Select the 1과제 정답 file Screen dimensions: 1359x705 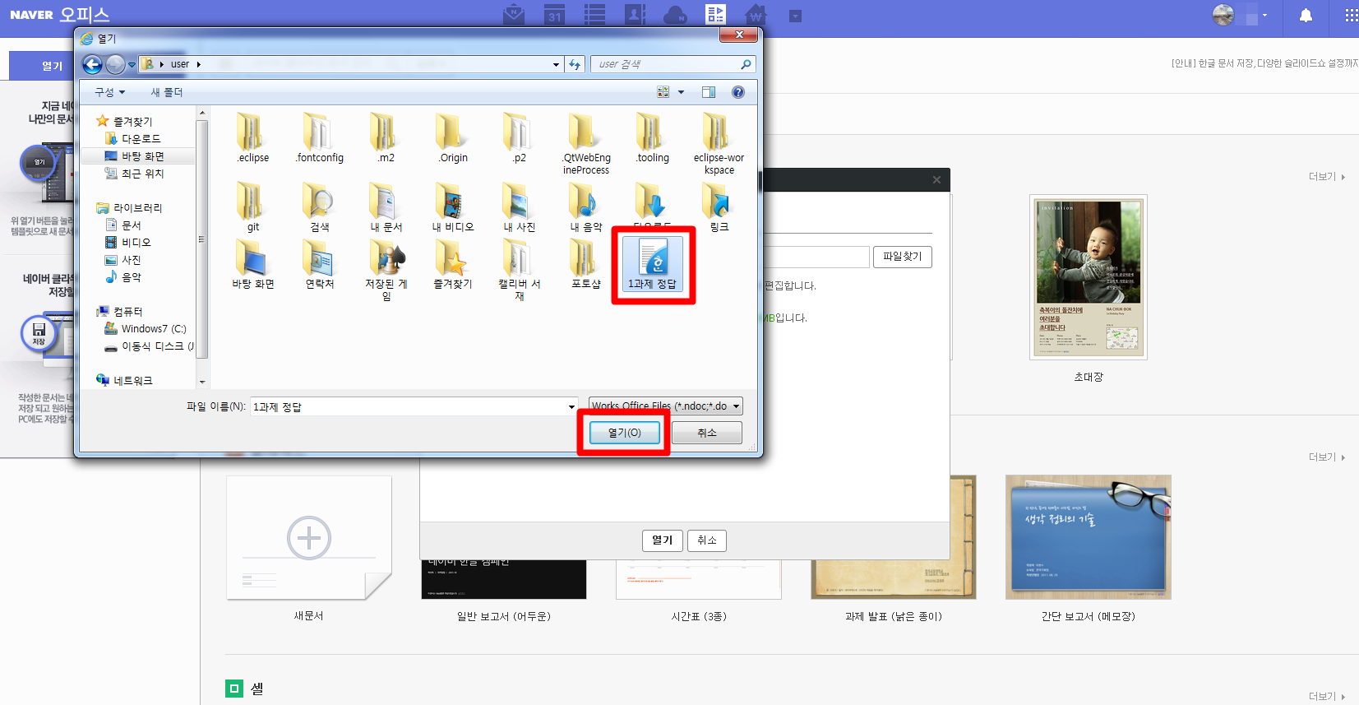pos(653,264)
